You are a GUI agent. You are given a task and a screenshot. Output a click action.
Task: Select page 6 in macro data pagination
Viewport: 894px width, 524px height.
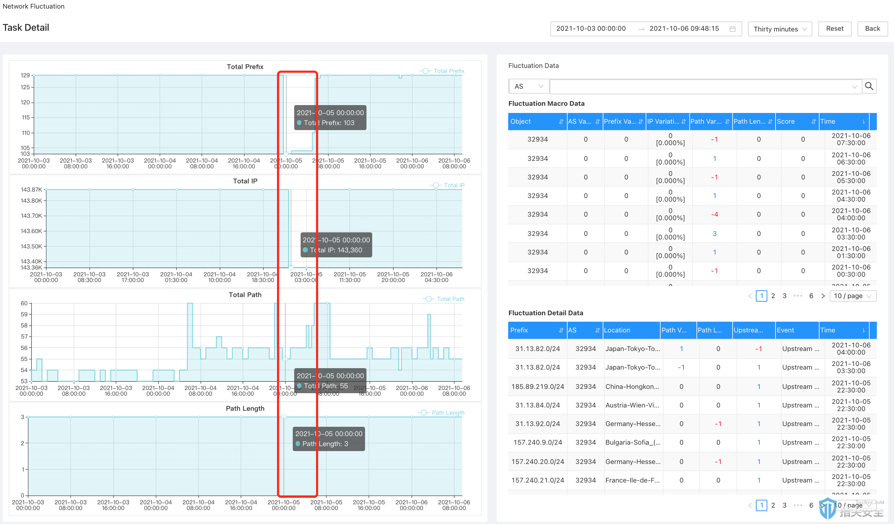tap(811, 296)
